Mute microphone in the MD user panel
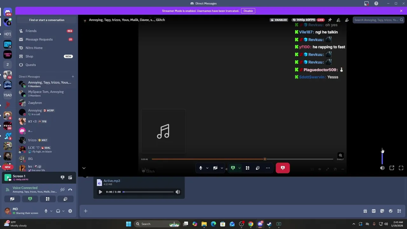Viewport: 407px width, 229px height. [x=46, y=211]
